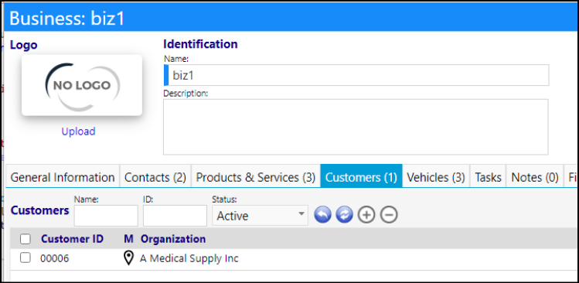579x283 pixels.
Task: Check the box for customer 00006
Action: tap(25, 258)
